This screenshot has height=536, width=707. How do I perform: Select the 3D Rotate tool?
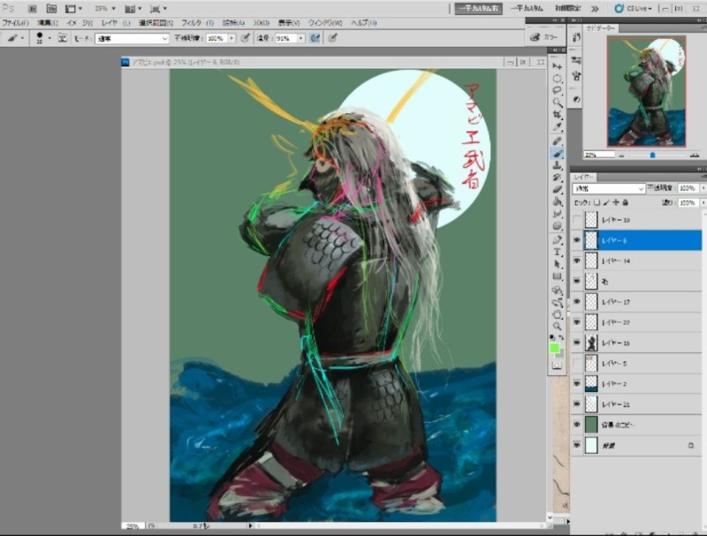[x=558, y=291]
